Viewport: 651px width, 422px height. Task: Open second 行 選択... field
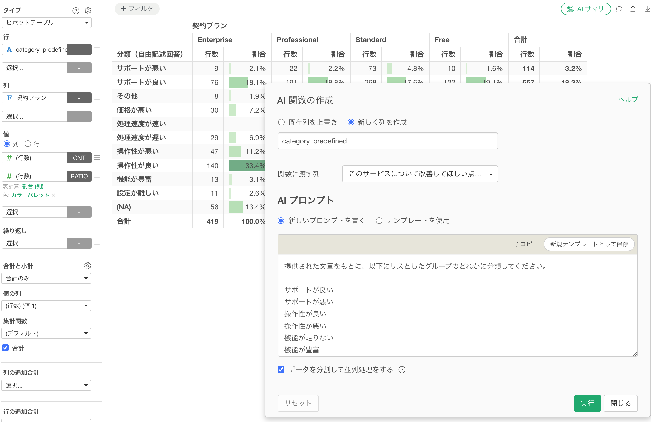pos(34,68)
